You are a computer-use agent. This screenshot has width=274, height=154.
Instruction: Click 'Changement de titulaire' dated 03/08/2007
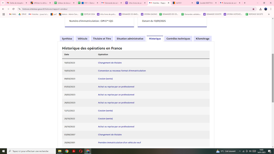tap(110, 134)
